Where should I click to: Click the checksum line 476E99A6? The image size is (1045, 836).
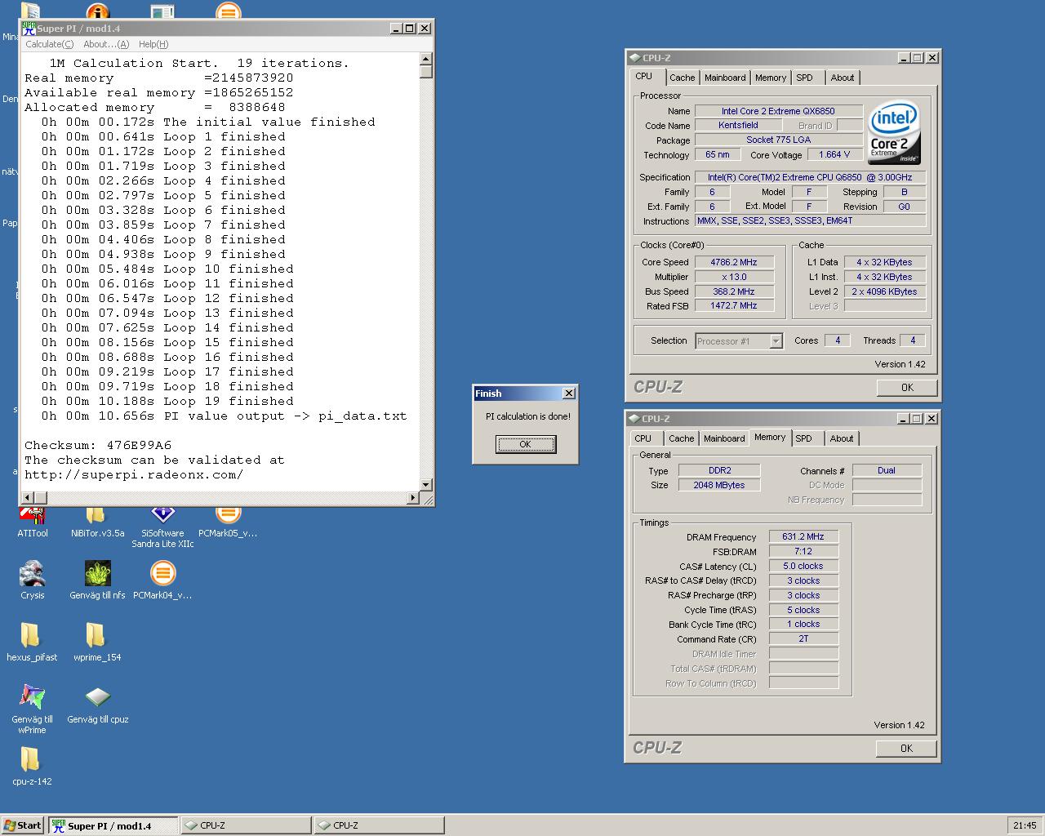[98, 446]
